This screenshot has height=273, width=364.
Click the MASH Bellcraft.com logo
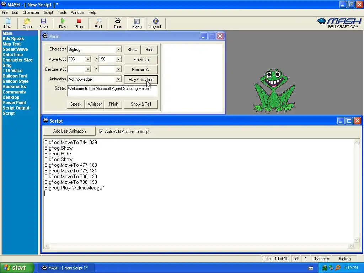point(339,23)
